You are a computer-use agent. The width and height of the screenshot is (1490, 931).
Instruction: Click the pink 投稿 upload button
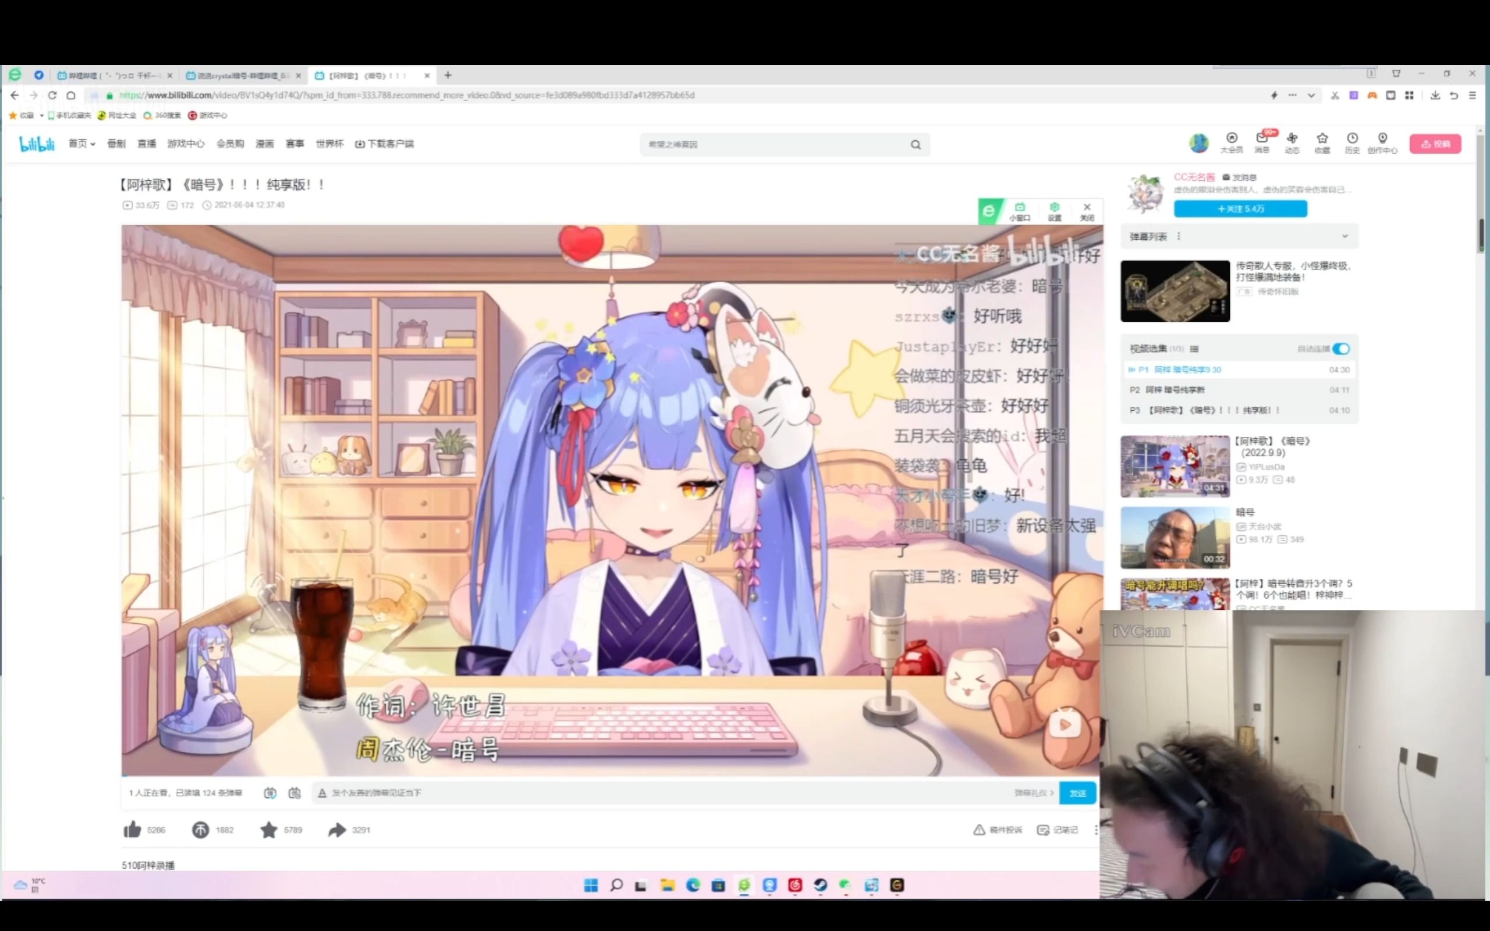1435,144
